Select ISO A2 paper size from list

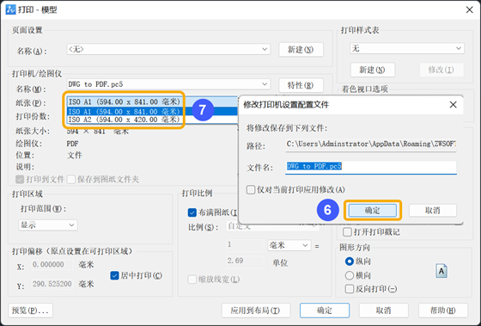pos(124,120)
